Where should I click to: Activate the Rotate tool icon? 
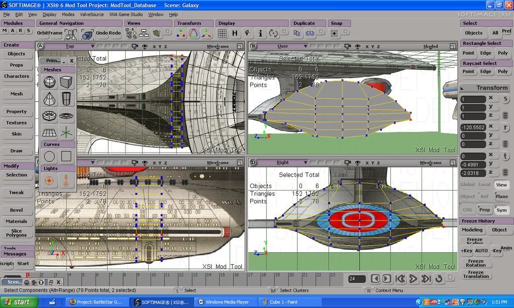coord(194,34)
